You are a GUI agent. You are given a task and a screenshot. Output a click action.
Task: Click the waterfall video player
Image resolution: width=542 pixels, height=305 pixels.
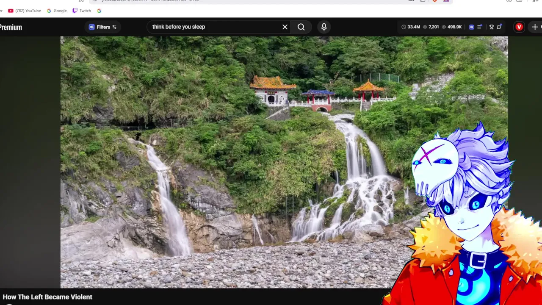284,162
